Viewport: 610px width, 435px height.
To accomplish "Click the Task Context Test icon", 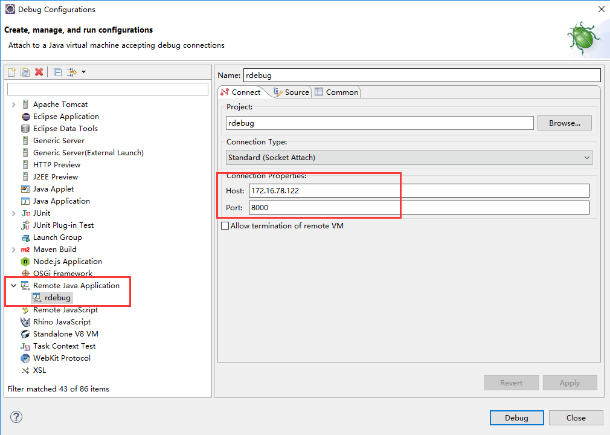I will coord(25,346).
